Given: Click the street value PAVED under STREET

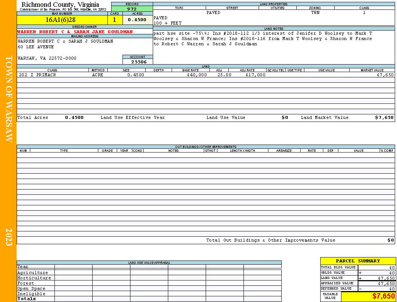Looking at the screenshot, I should 213,12.
